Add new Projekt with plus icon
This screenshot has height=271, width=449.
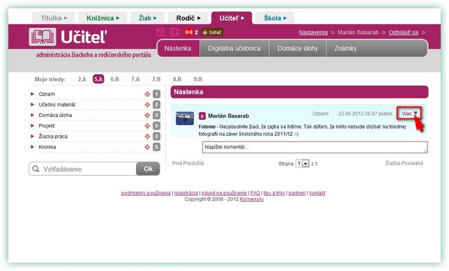tap(147, 126)
